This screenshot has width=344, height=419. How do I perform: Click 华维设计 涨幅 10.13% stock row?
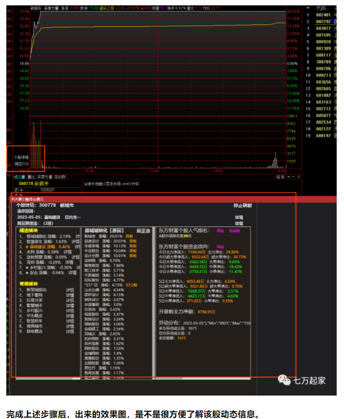point(111,246)
